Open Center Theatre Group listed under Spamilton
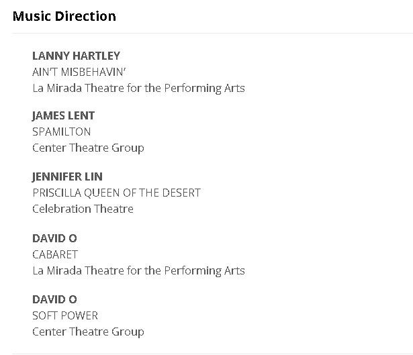Image resolution: width=413 pixels, height=355 pixels. (x=88, y=148)
